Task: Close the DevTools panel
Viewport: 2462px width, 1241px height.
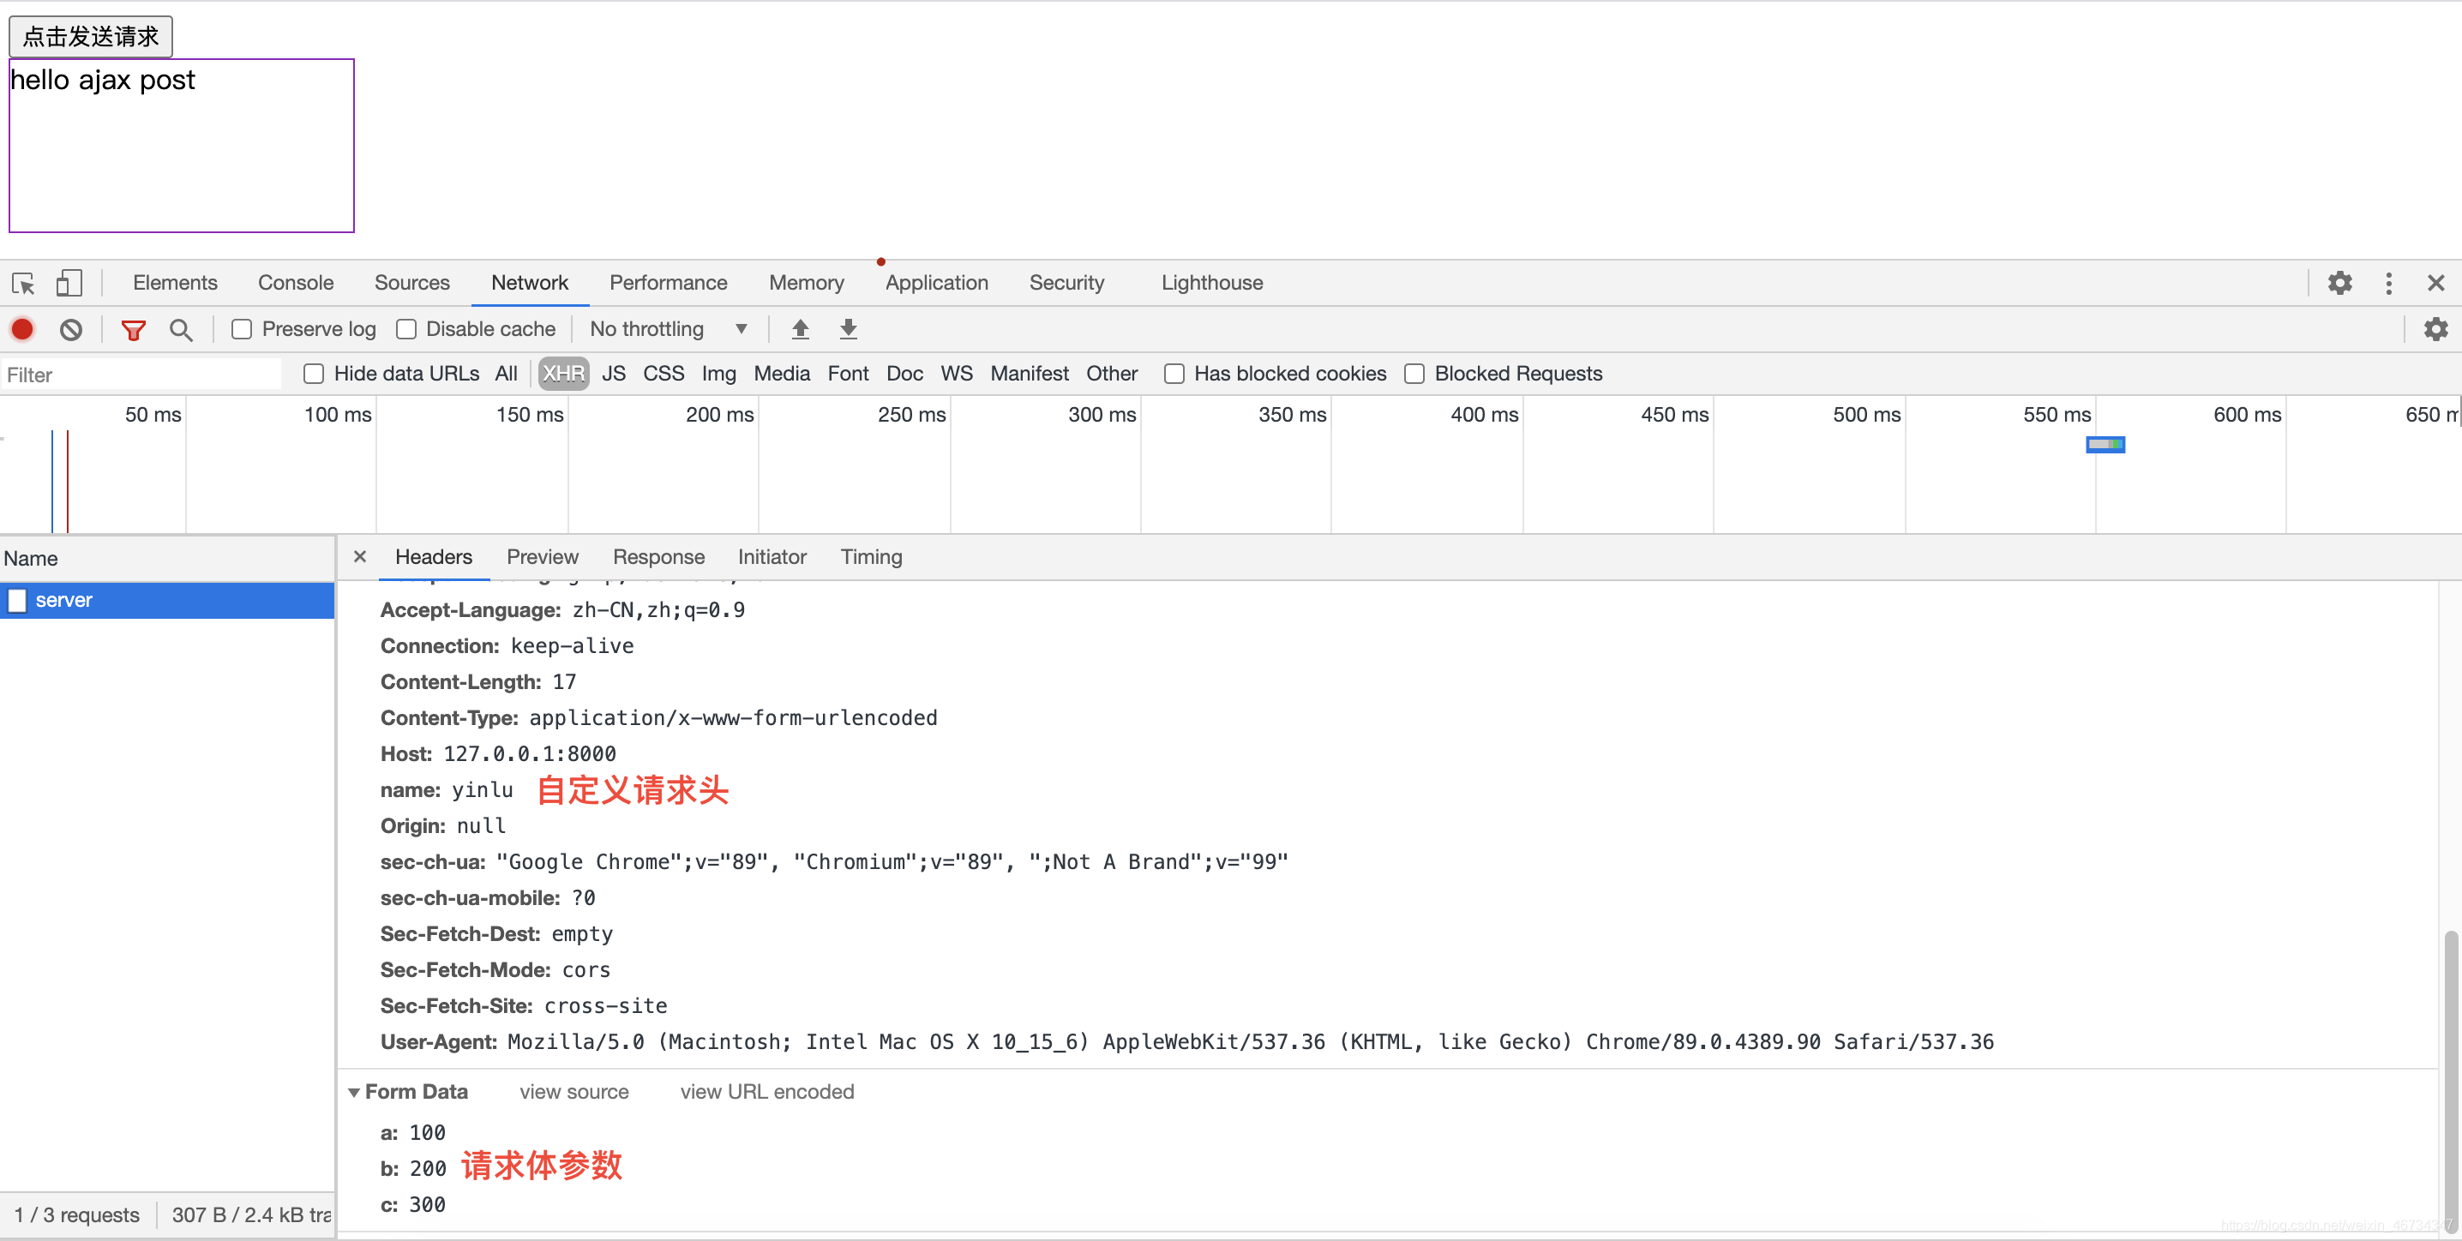Action: click(2435, 283)
